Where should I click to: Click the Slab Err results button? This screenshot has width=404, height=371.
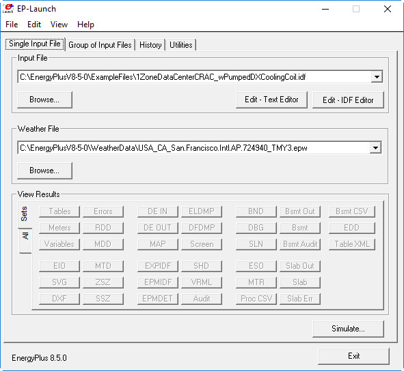point(300,299)
